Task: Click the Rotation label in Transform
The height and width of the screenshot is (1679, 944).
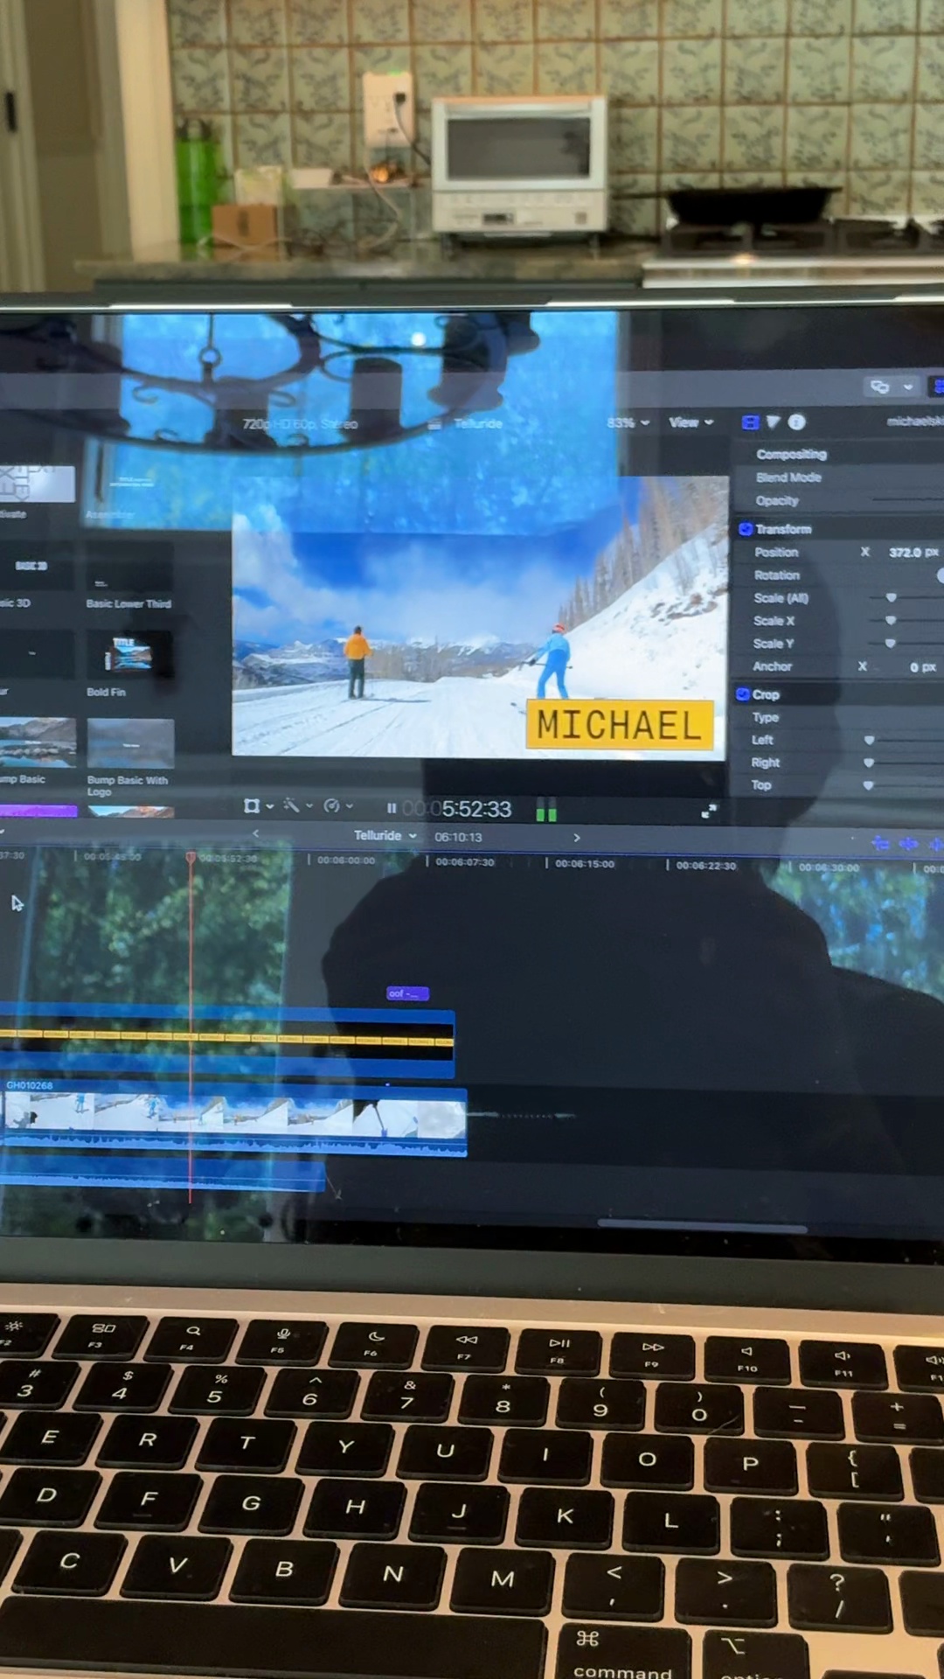Action: (x=777, y=575)
